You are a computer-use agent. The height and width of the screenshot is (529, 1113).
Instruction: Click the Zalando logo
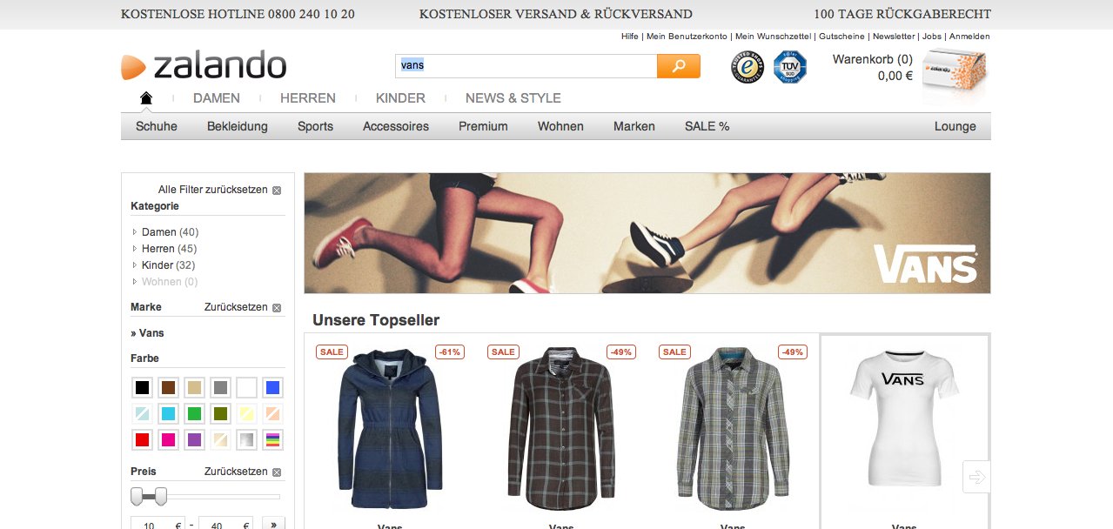[x=204, y=66]
